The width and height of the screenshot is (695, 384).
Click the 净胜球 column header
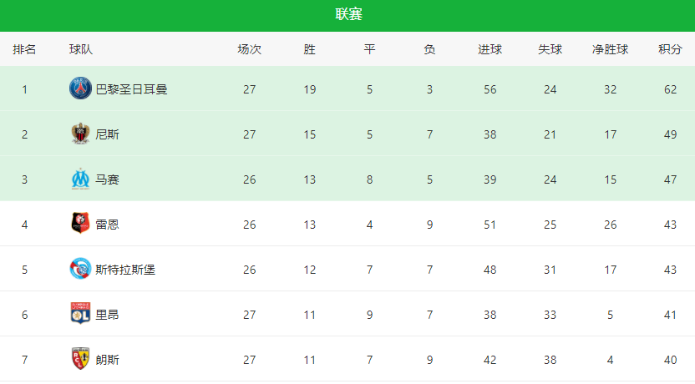611,49
